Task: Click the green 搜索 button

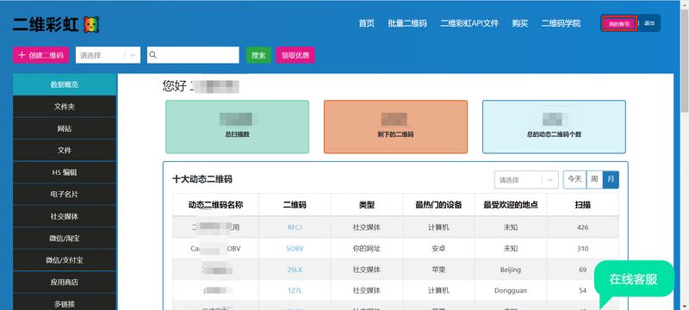Action: click(258, 55)
